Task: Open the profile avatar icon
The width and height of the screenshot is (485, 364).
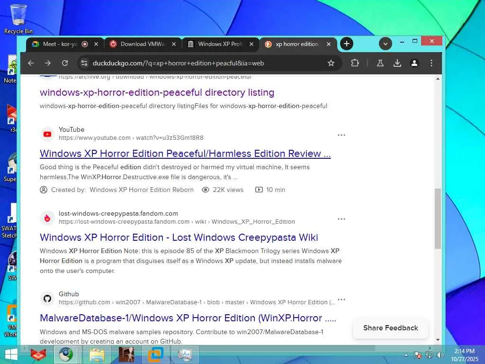Action: click(x=414, y=63)
